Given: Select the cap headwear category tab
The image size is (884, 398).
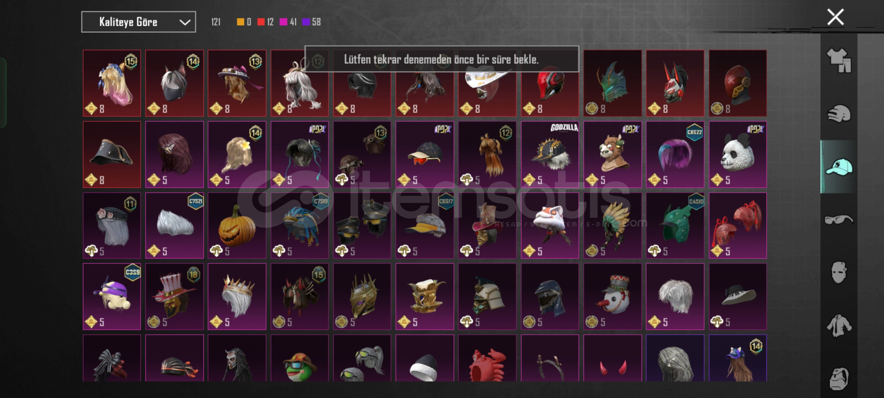Looking at the screenshot, I should [x=839, y=167].
